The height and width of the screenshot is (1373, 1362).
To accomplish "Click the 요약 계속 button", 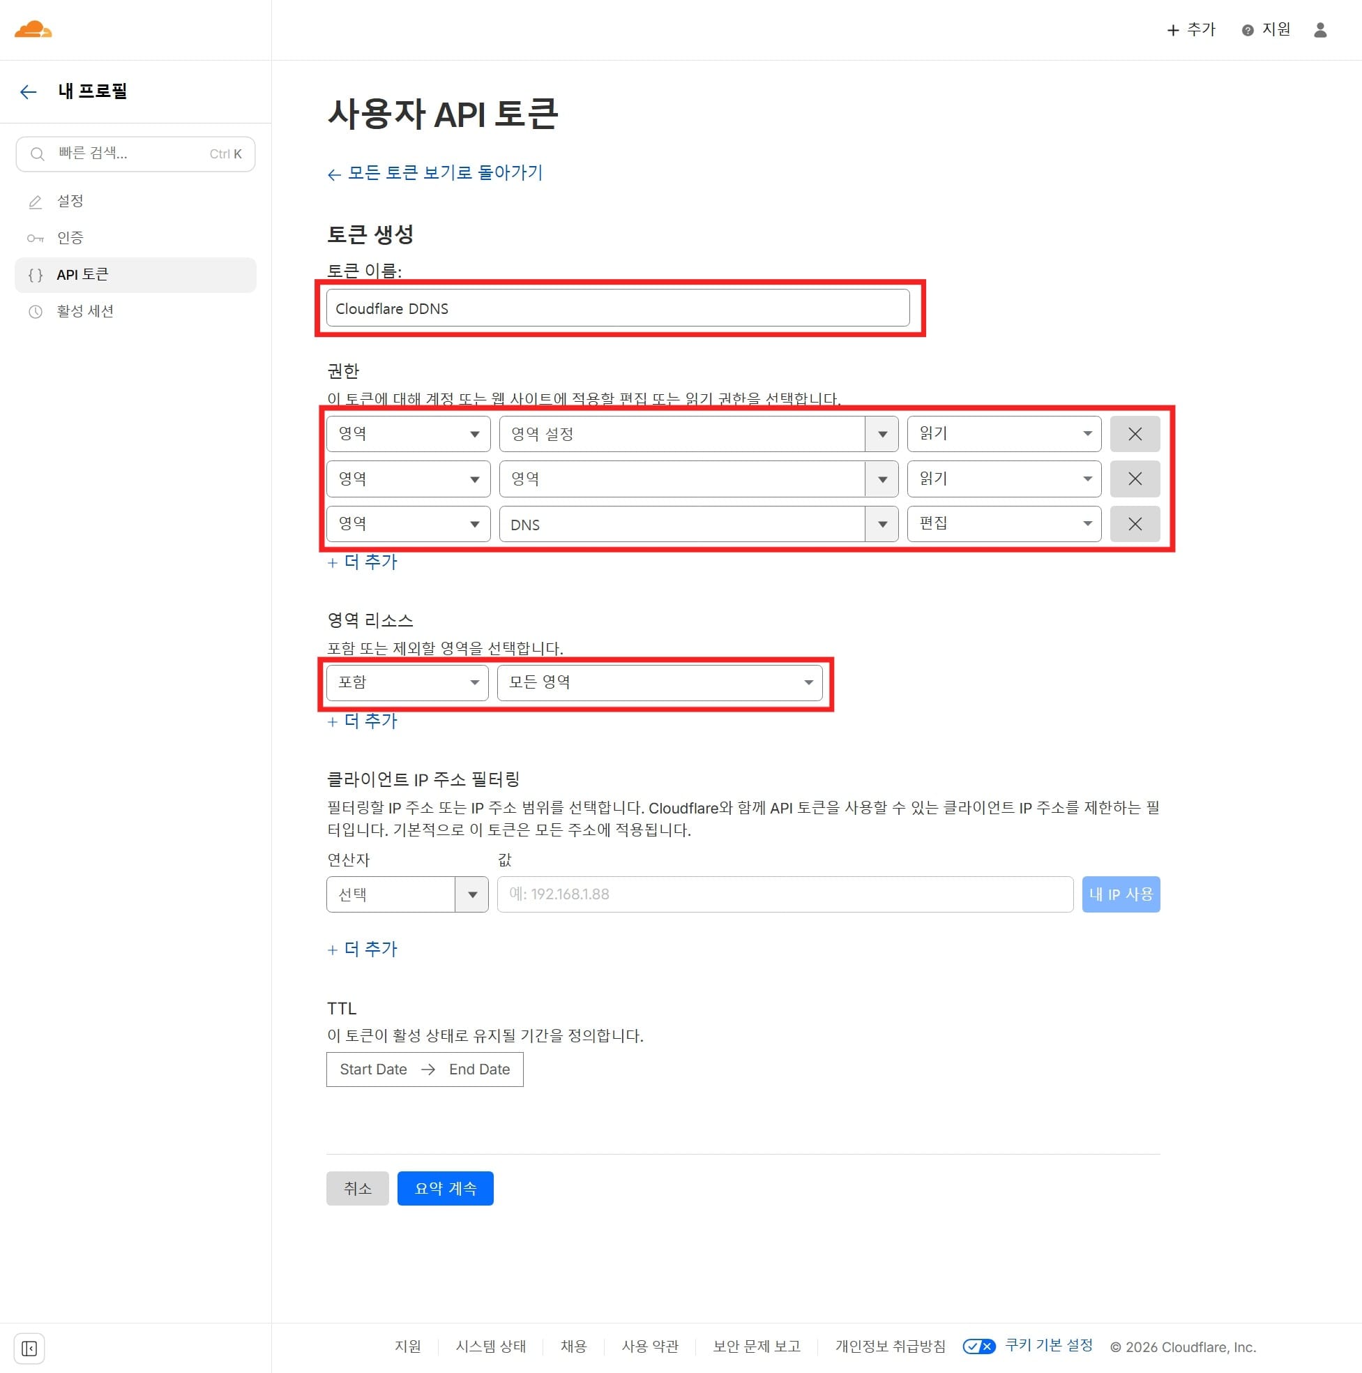I will click(445, 1188).
